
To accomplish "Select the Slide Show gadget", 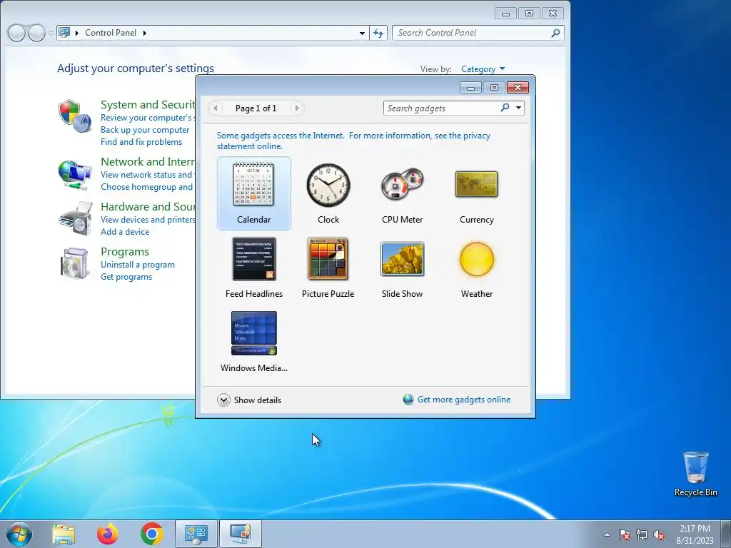I will pyautogui.click(x=403, y=268).
